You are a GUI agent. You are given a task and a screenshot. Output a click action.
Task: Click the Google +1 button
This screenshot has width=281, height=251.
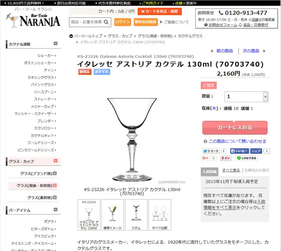tap(205, 158)
